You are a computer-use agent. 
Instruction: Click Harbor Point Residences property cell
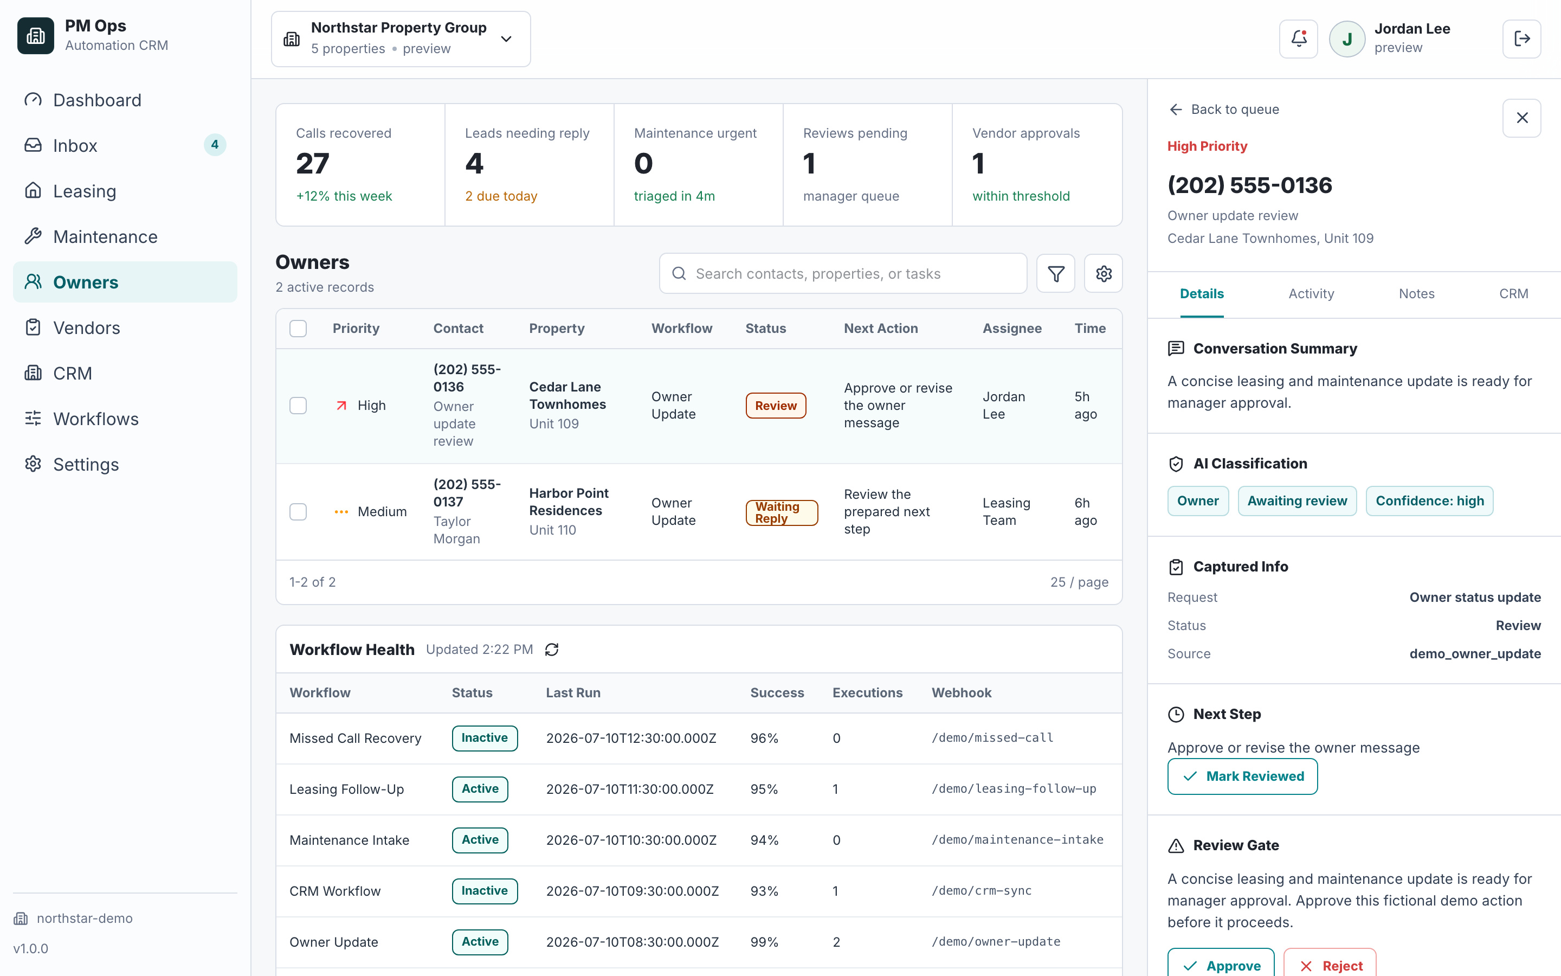[x=568, y=511]
